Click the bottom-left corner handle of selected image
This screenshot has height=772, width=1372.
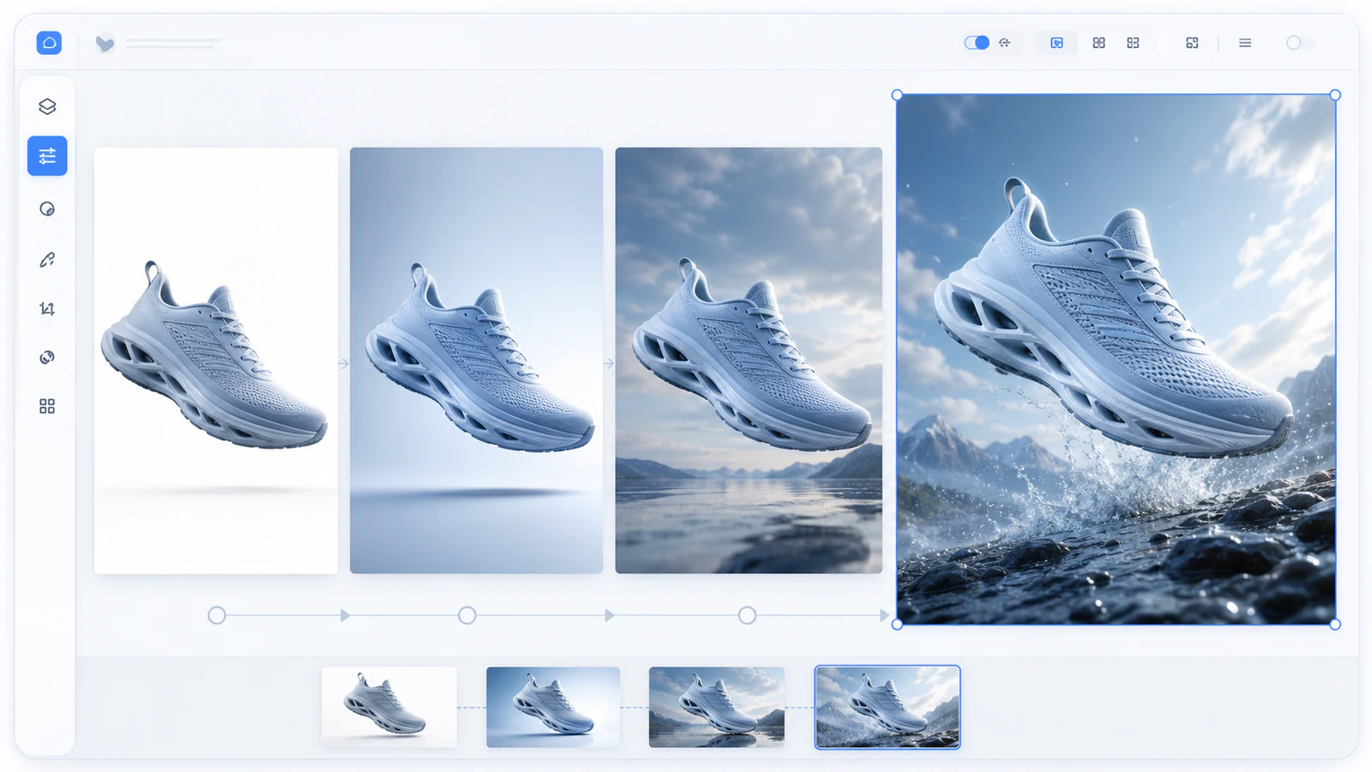[897, 624]
